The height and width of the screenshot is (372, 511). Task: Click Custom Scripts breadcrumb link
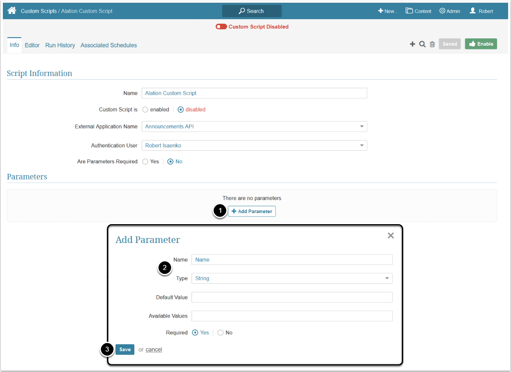[x=39, y=11]
